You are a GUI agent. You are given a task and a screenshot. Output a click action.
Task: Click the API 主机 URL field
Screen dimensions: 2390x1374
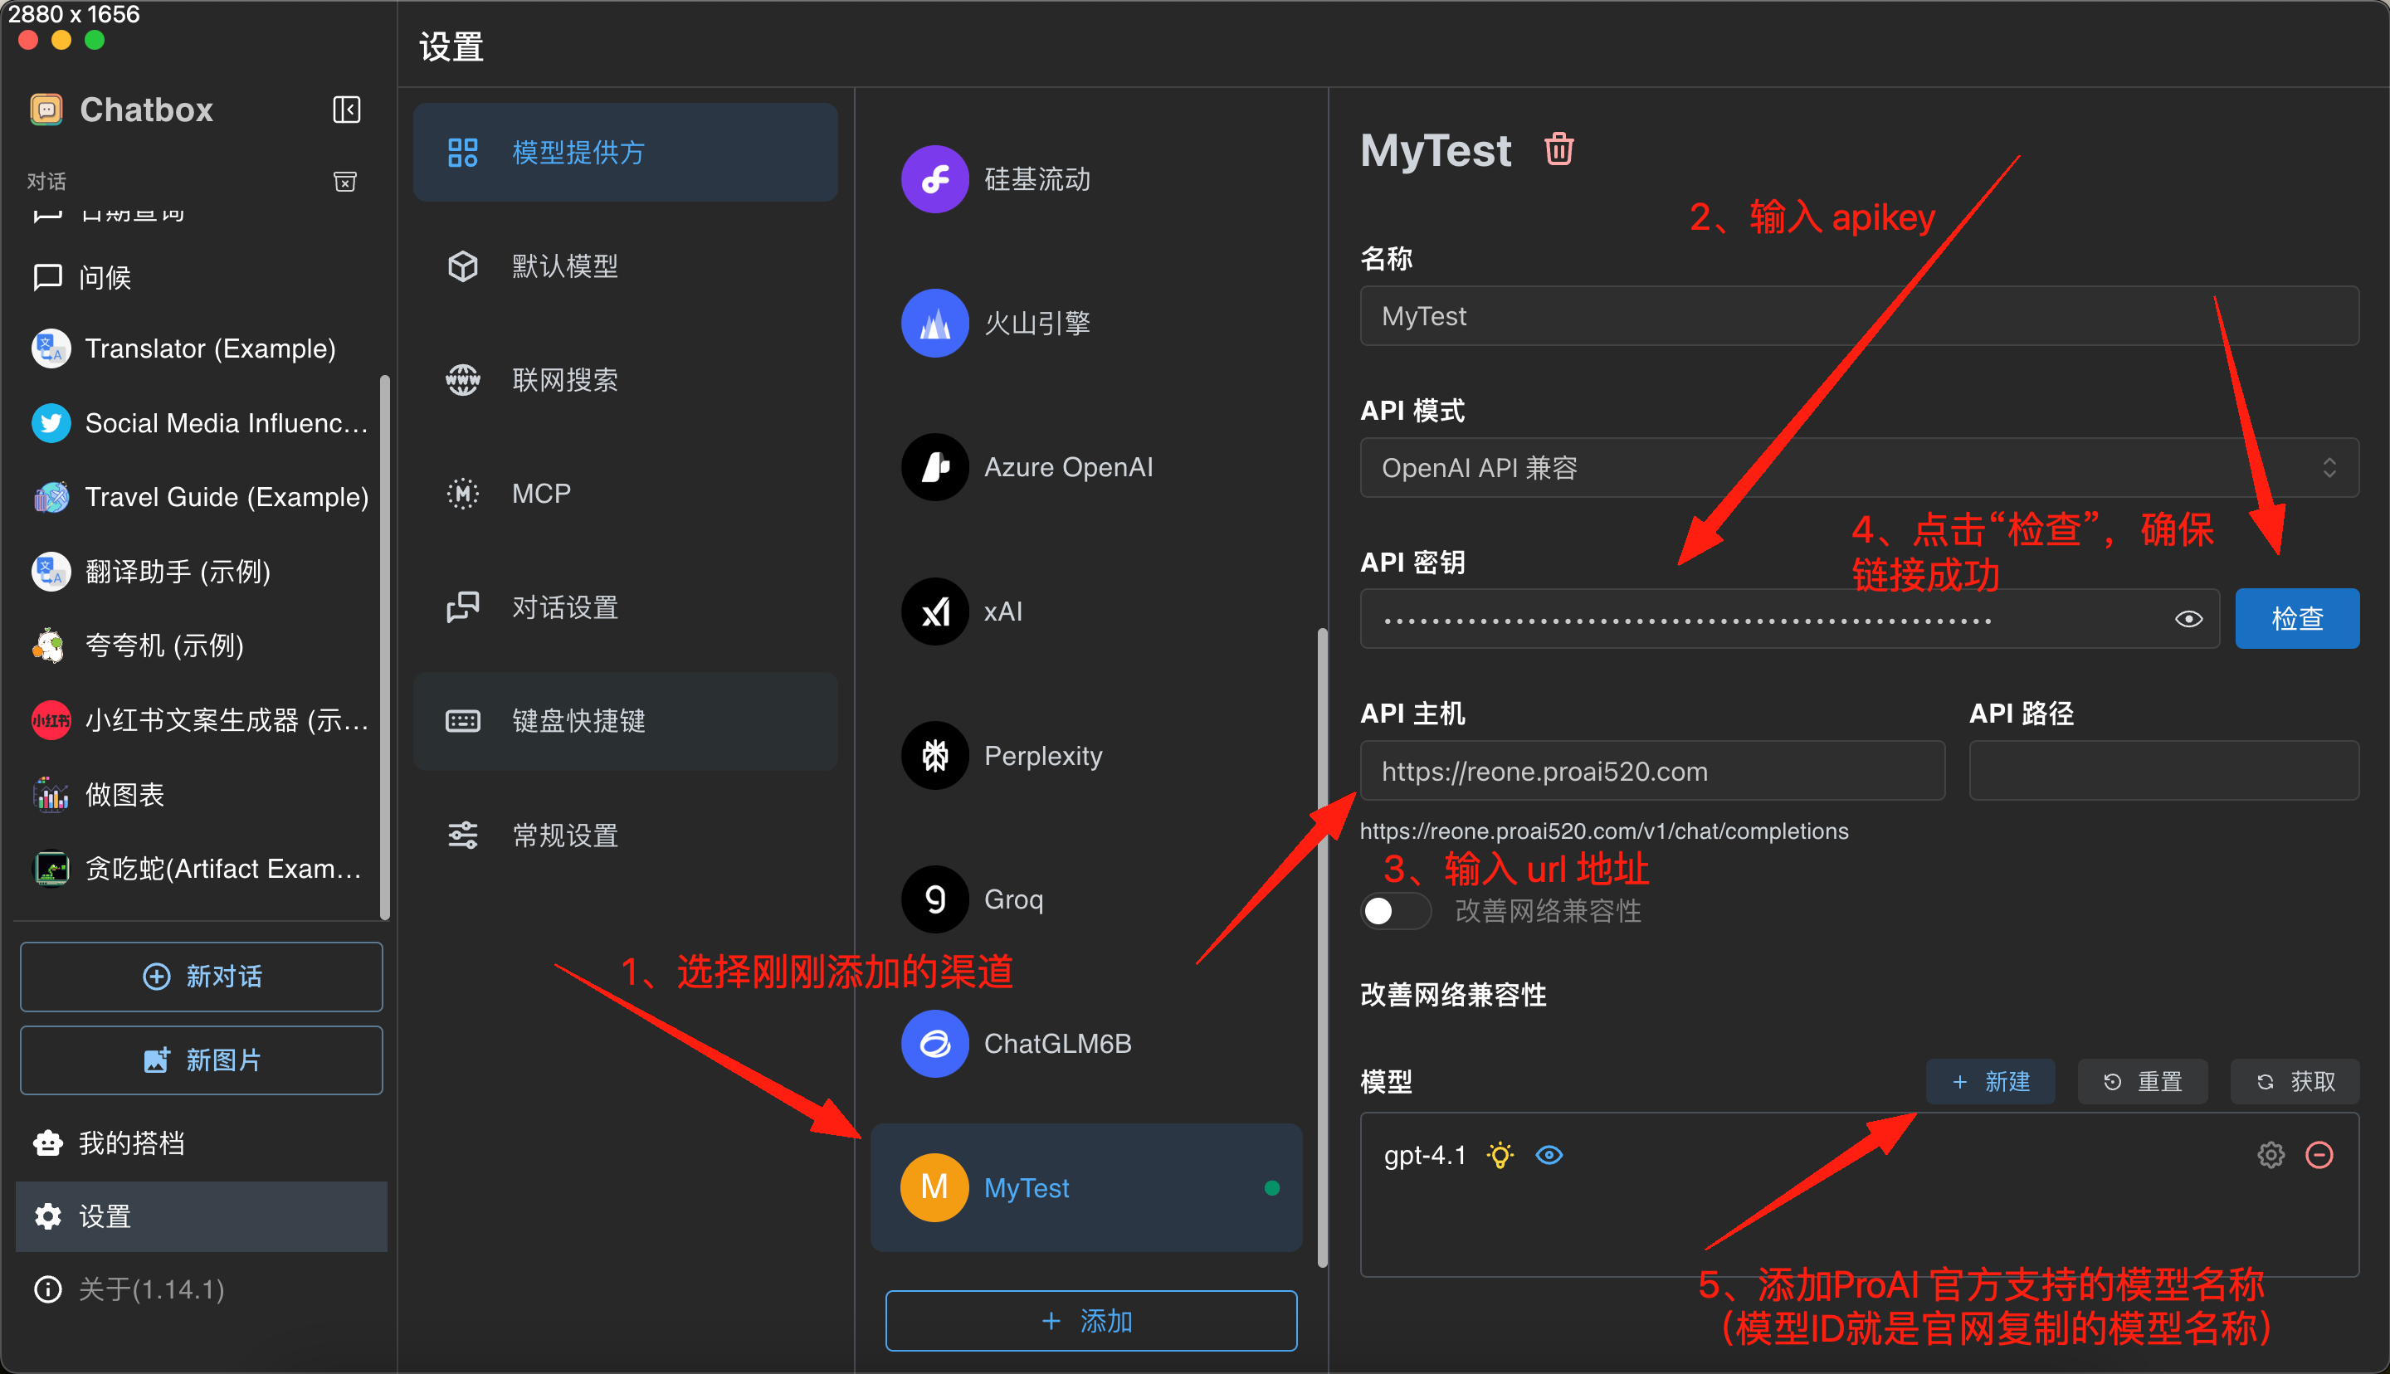pos(1652,772)
